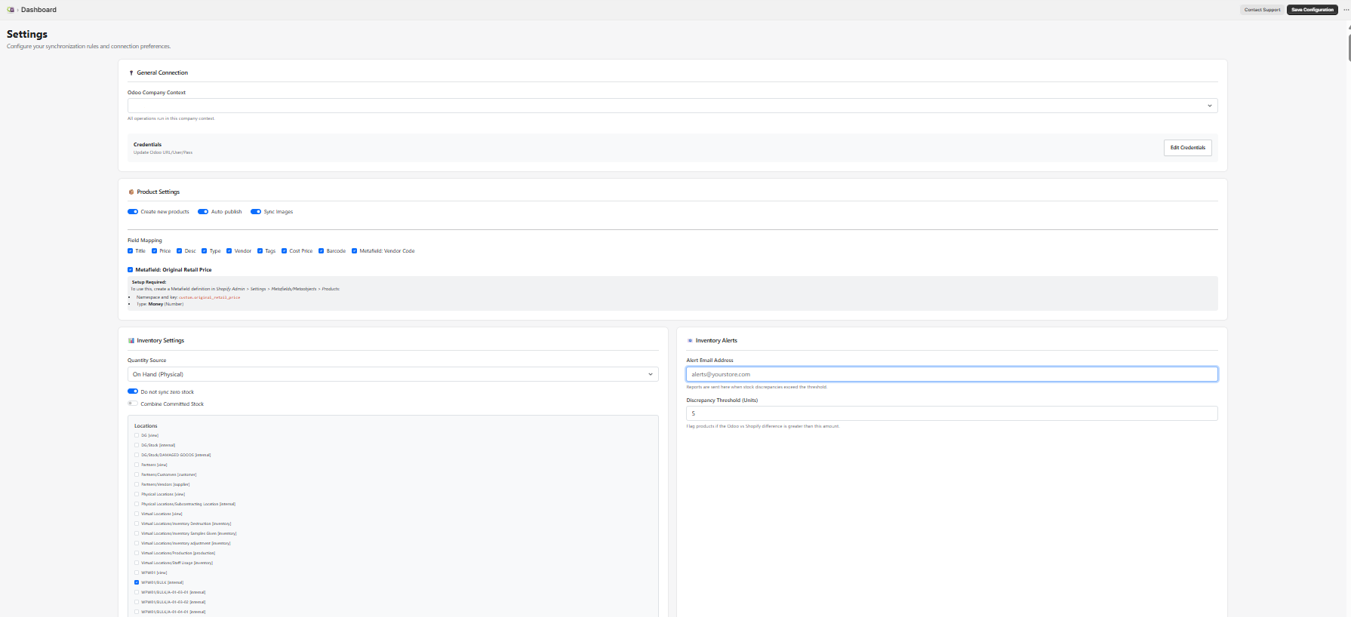Screen dimensions: 1351x617
Task: Open the three-dots more options menu
Action: (x=1346, y=10)
